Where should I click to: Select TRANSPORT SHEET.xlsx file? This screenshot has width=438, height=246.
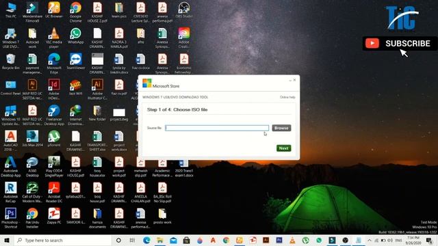(97, 141)
